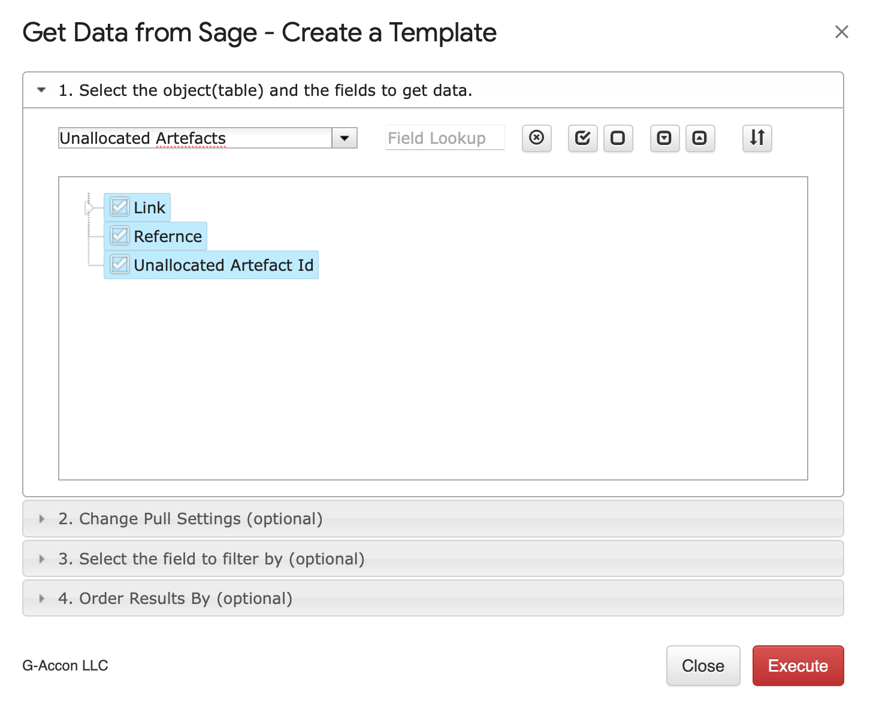Untick the Unallocated Artefact Id checkbox
The height and width of the screenshot is (713, 870).
pyautogui.click(x=120, y=265)
